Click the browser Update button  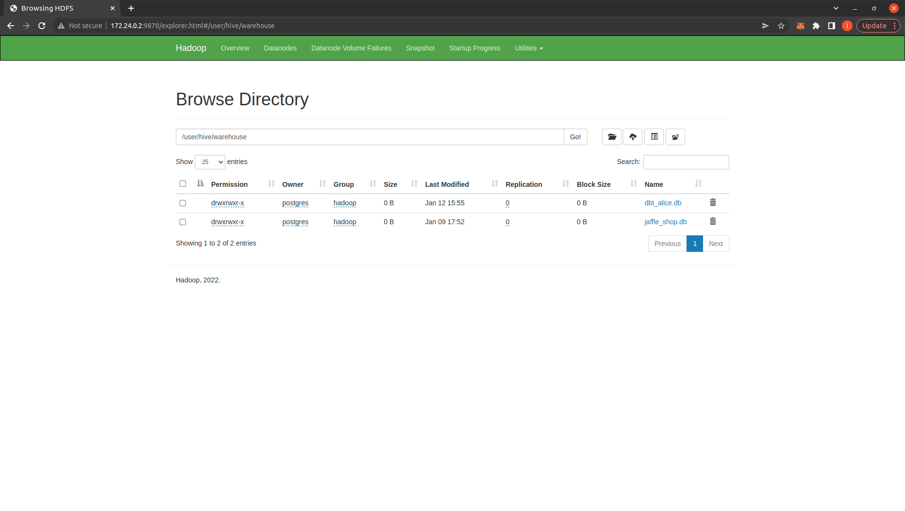[878, 26]
